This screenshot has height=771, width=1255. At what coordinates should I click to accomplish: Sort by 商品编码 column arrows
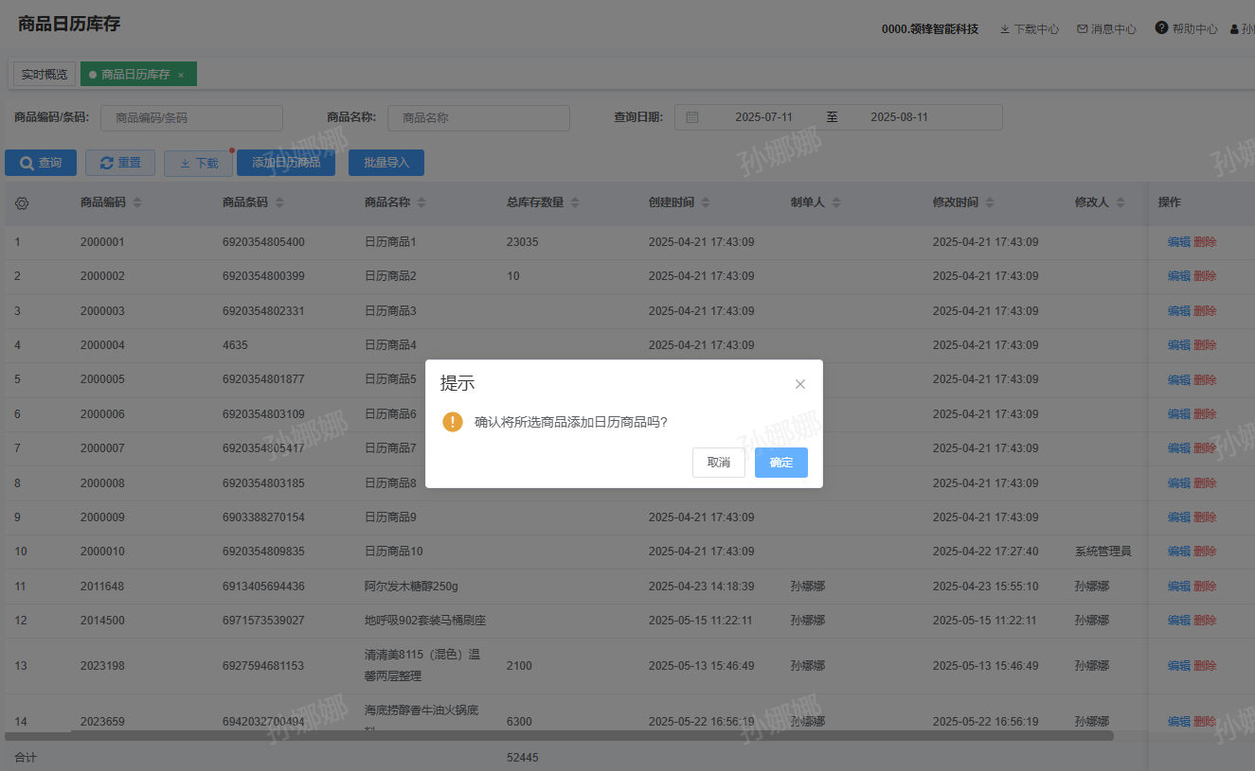click(137, 203)
